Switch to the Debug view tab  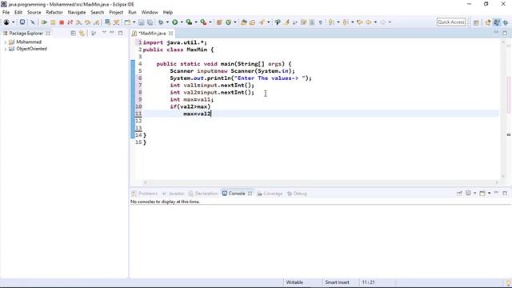[x=297, y=194]
